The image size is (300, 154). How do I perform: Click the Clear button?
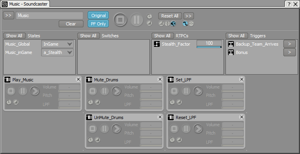tap(71, 24)
